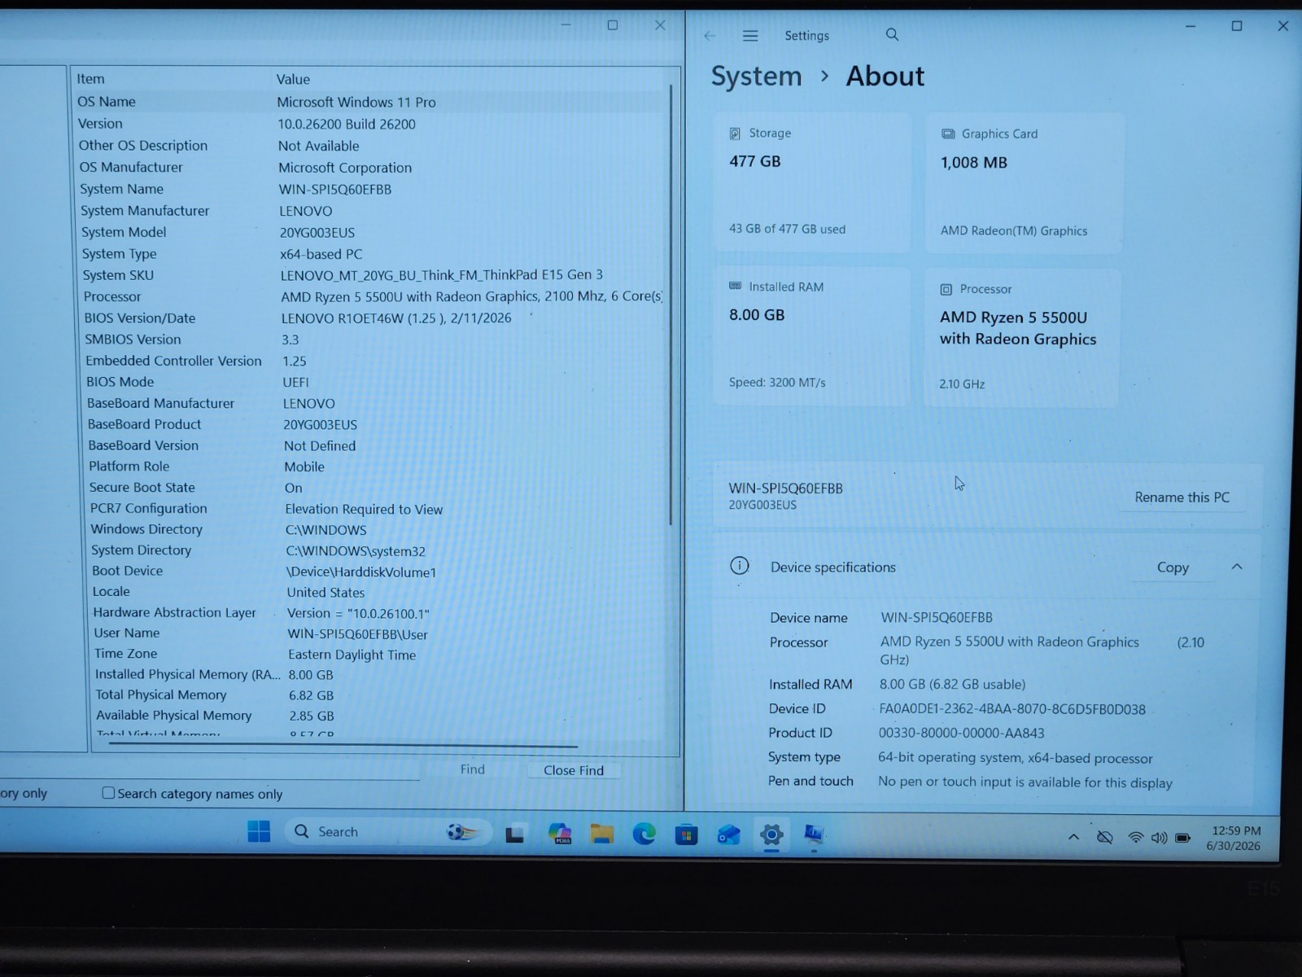Image resolution: width=1302 pixels, height=977 pixels.
Task: Click the Settings search magnifier icon
Action: click(x=892, y=35)
